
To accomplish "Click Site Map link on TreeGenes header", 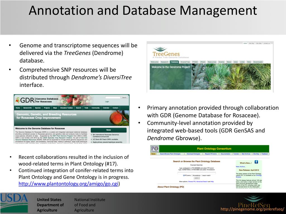I will (251, 43).
